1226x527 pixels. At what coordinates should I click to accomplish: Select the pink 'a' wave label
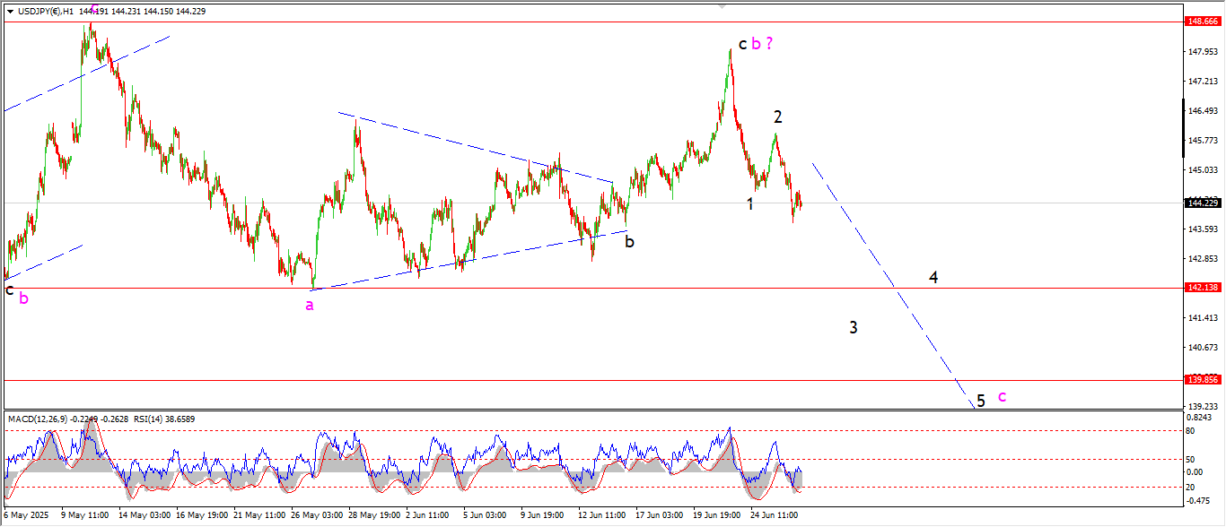coord(310,306)
